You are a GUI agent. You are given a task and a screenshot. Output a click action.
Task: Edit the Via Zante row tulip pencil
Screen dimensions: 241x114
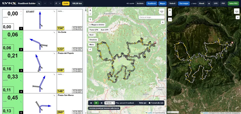pyautogui.click(x=54, y=32)
